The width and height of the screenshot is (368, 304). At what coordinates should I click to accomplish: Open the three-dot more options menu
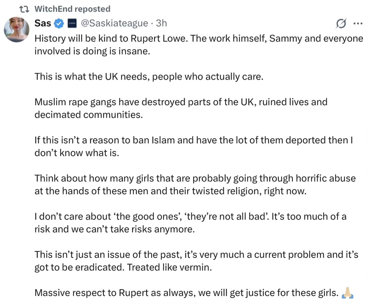click(x=357, y=24)
